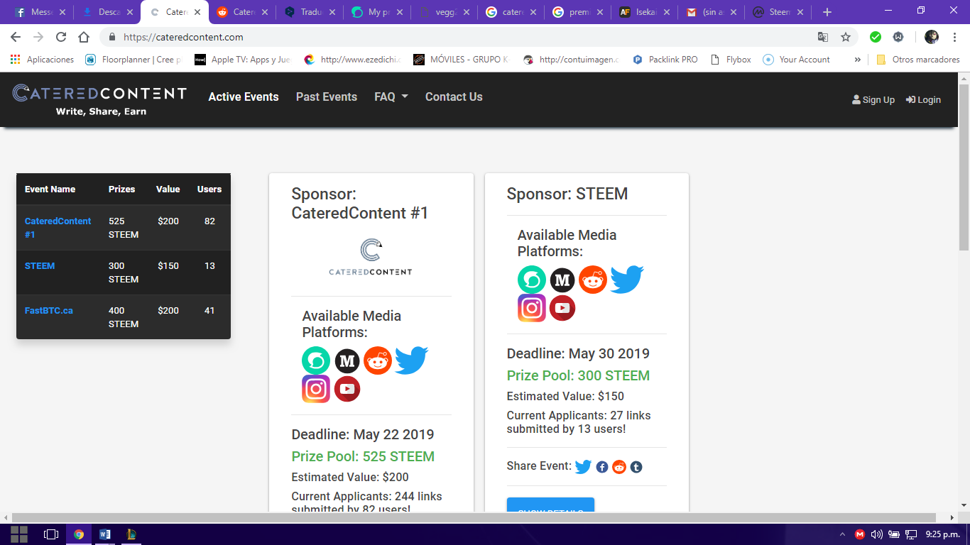Open the FastBTC.ca event link in the table
970x545 pixels.
tap(49, 310)
